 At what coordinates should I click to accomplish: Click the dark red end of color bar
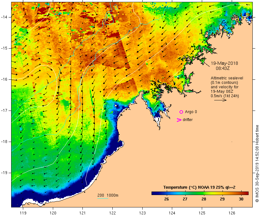click(x=247, y=193)
